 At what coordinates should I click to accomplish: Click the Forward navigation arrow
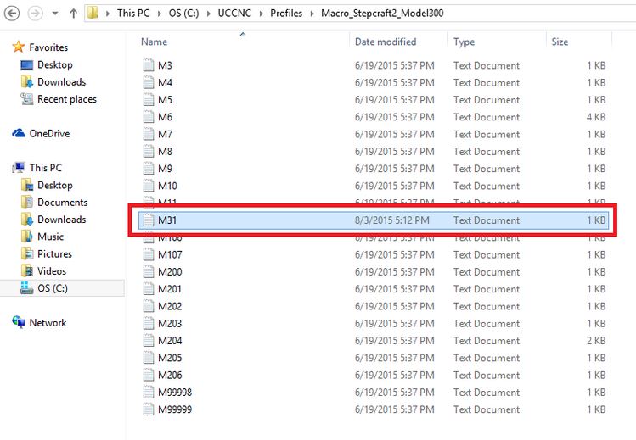point(35,14)
